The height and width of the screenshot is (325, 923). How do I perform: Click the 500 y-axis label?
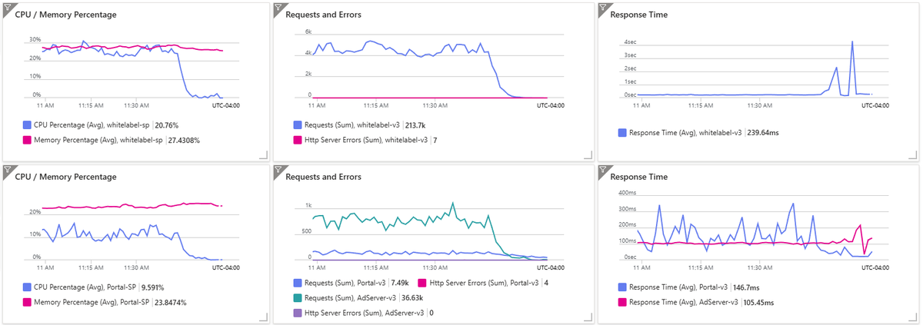(x=306, y=230)
